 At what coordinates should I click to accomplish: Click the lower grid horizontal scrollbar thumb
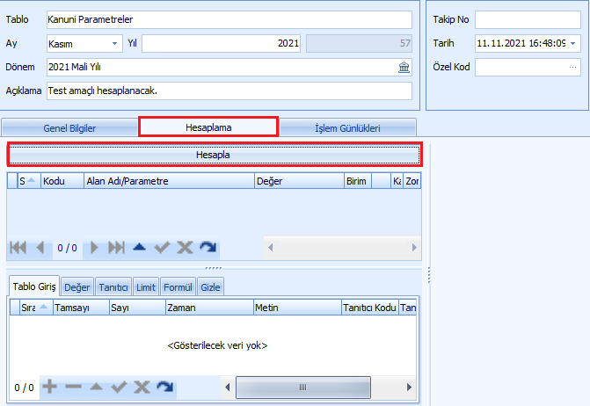coord(303,388)
